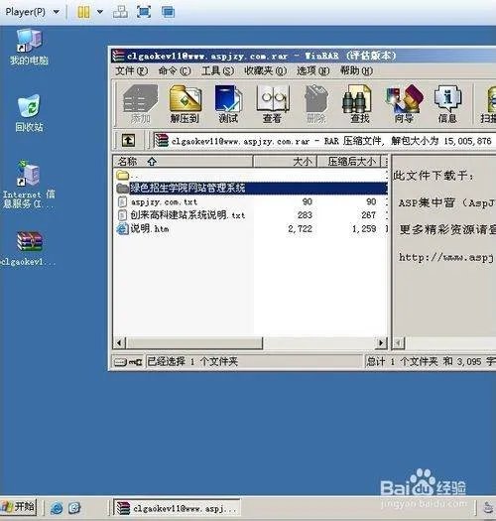496x521 pixels.
Task: Click the RAR archive icon in path bar
Action: (x=161, y=141)
